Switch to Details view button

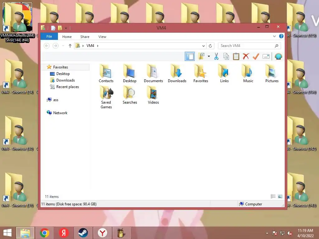pos(273,196)
